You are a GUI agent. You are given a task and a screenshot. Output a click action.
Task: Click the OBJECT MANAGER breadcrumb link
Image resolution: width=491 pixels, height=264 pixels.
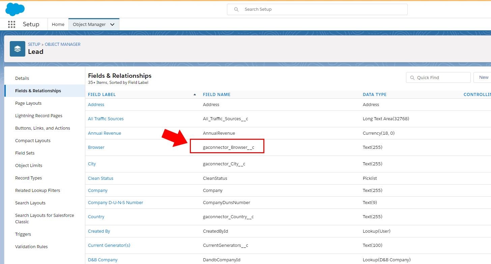pyautogui.click(x=63, y=44)
